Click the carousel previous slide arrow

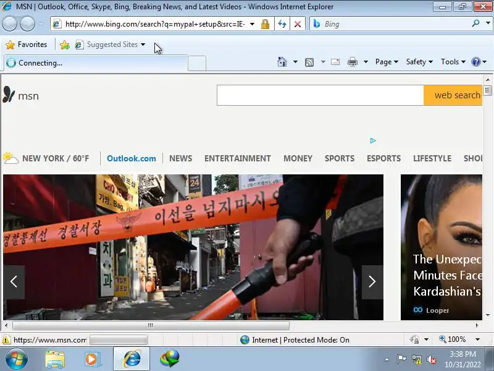pos(14,282)
